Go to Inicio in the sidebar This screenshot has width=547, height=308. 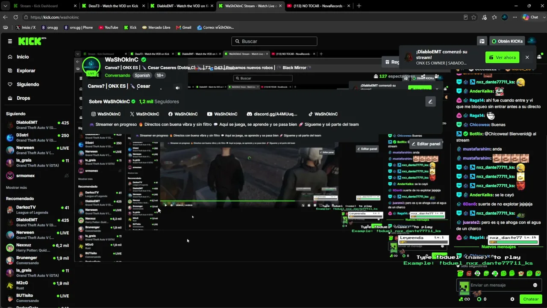pos(23,57)
